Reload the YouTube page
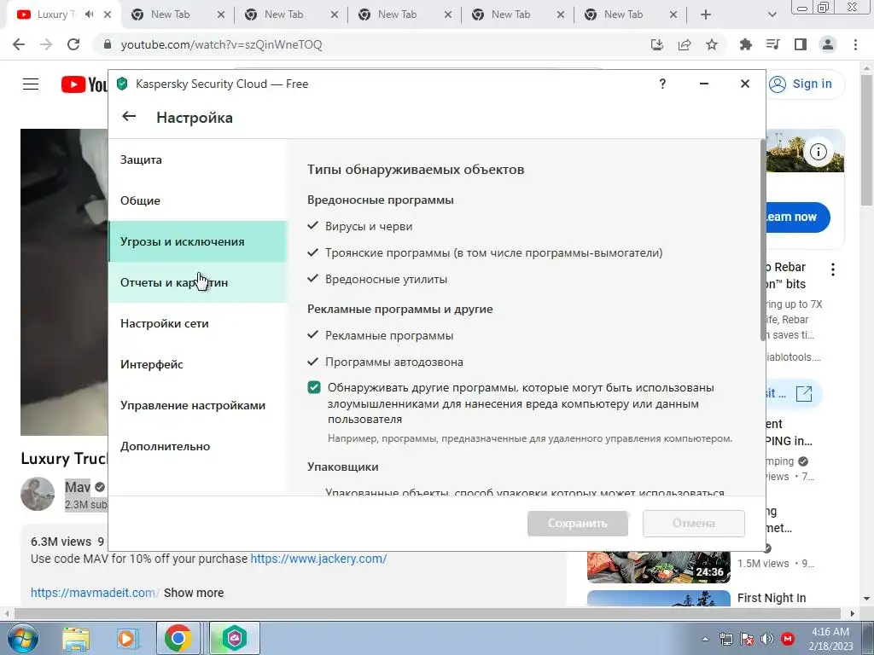This screenshot has height=655, width=874. (x=73, y=44)
